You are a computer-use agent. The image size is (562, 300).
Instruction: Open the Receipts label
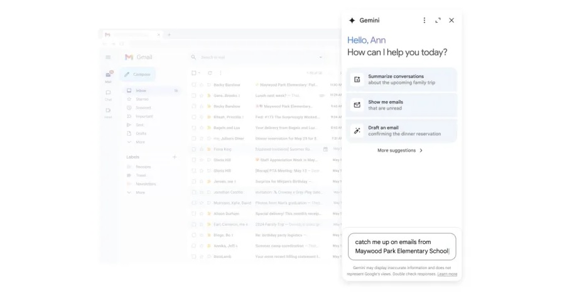tap(143, 167)
